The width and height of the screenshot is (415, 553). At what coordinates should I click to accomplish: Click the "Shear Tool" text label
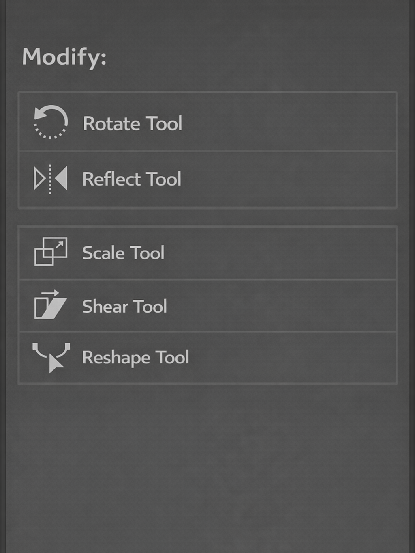pos(124,307)
